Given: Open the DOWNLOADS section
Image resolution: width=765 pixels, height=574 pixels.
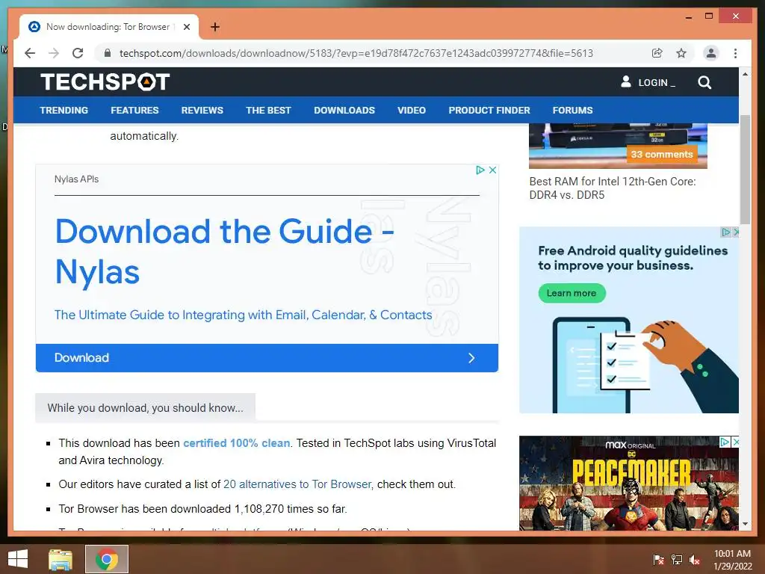Looking at the screenshot, I should pyautogui.click(x=344, y=111).
